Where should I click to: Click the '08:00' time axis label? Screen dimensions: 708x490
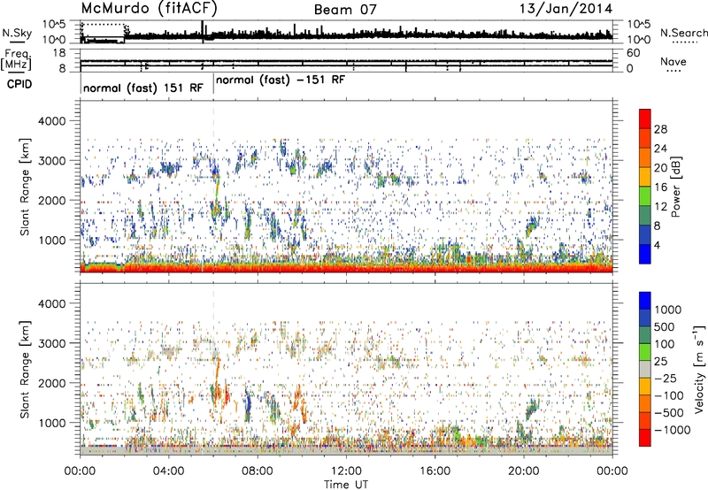(x=258, y=471)
